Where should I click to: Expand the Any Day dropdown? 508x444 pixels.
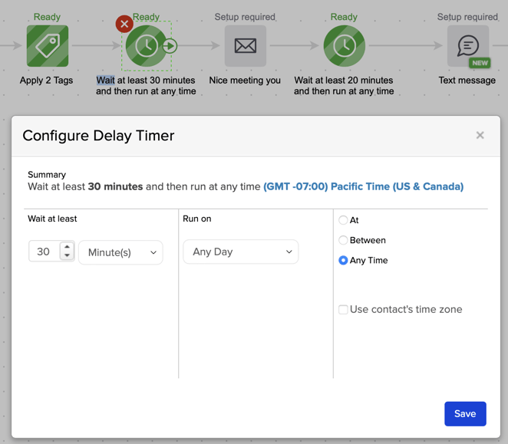[240, 252]
